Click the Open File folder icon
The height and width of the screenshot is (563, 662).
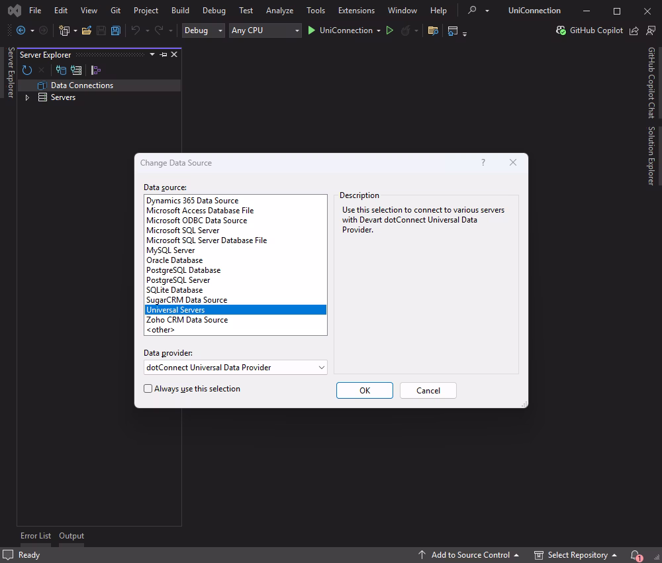pos(87,30)
